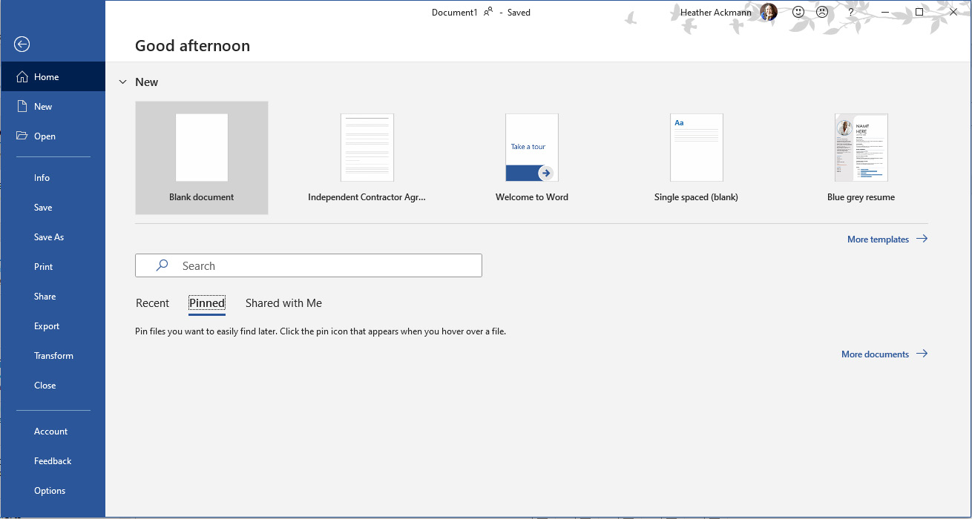Viewport: 972px width, 519px height.
Task: Click the Open folder icon in sidebar
Action: (22, 136)
